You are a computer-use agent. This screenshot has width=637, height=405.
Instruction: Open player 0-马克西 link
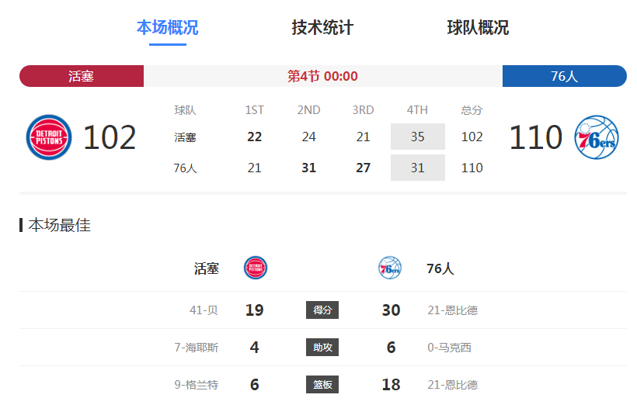tap(449, 348)
